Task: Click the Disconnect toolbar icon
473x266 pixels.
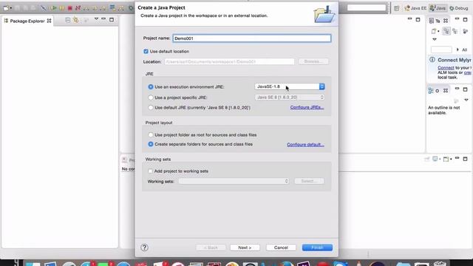Action: tap(78, 8)
